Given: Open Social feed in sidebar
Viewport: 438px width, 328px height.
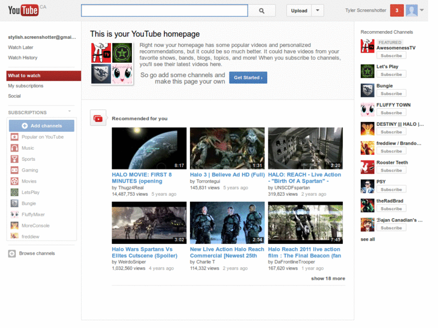Looking at the screenshot, I should [x=14, y=96].
